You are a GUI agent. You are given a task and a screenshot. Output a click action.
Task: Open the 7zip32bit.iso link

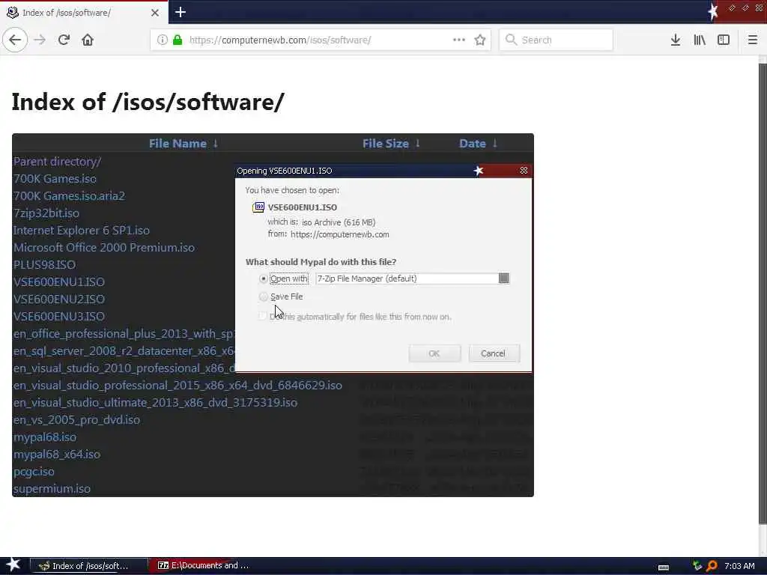(46, 213)
